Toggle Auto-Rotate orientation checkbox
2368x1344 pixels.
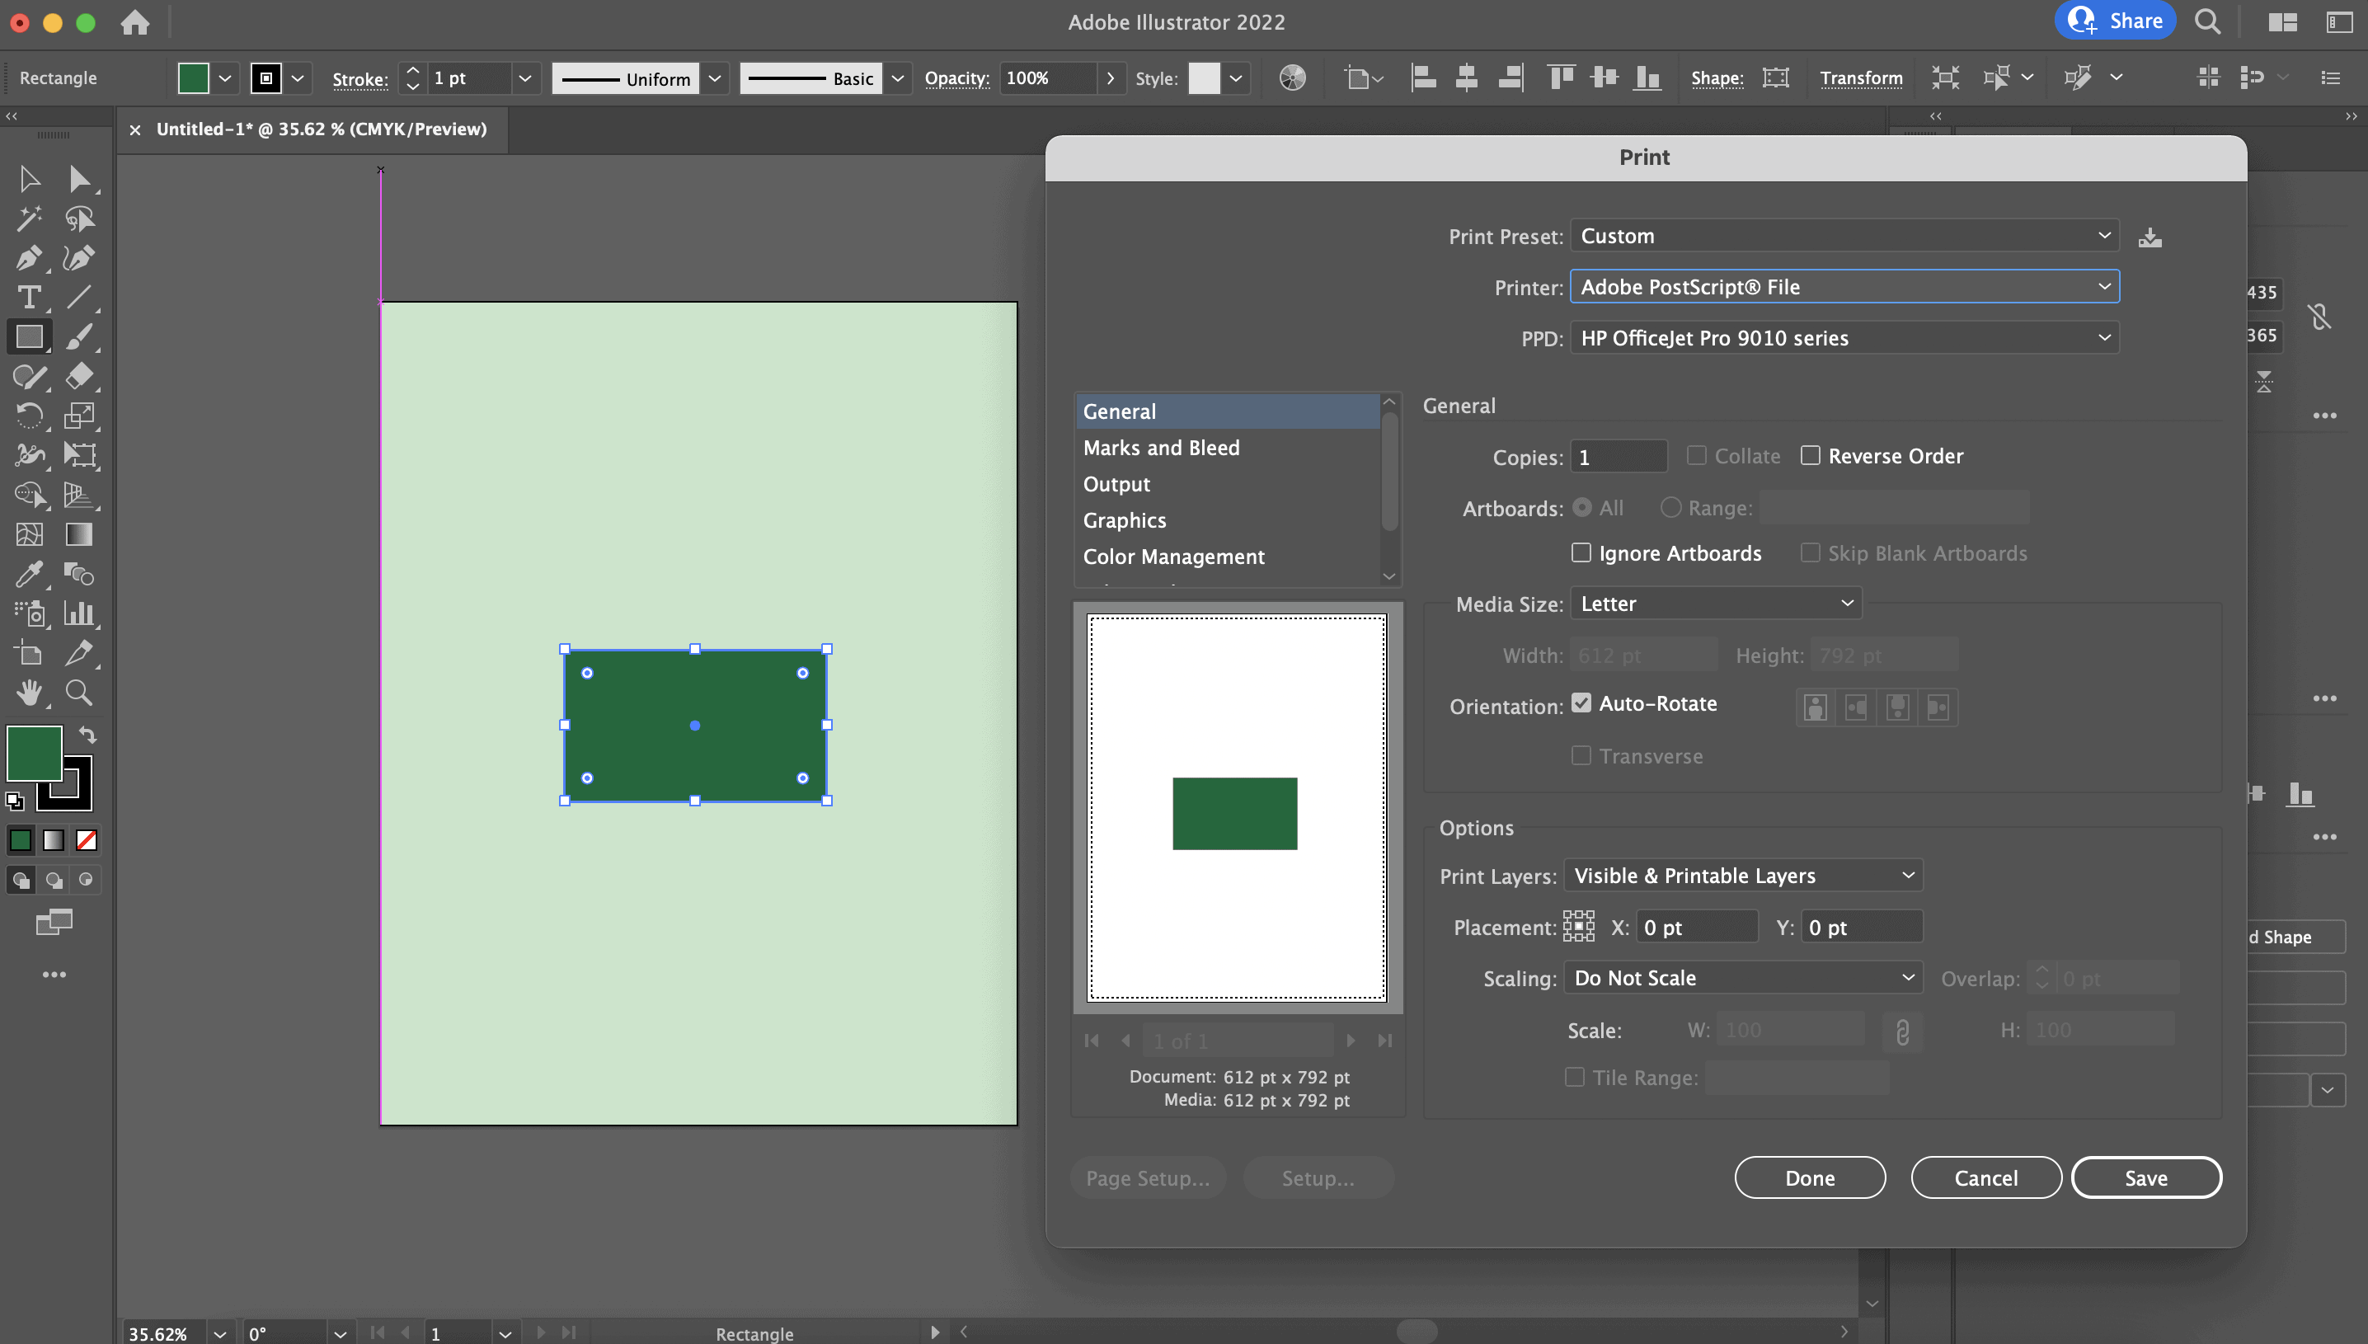[1581, 703]
